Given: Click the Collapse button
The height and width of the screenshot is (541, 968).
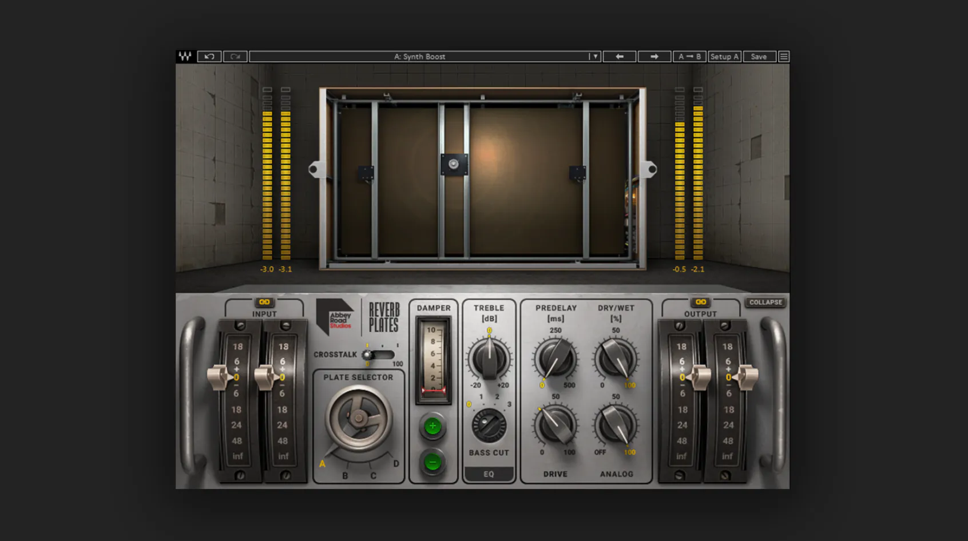Looking at the screenshot, I should coord(765,302).
